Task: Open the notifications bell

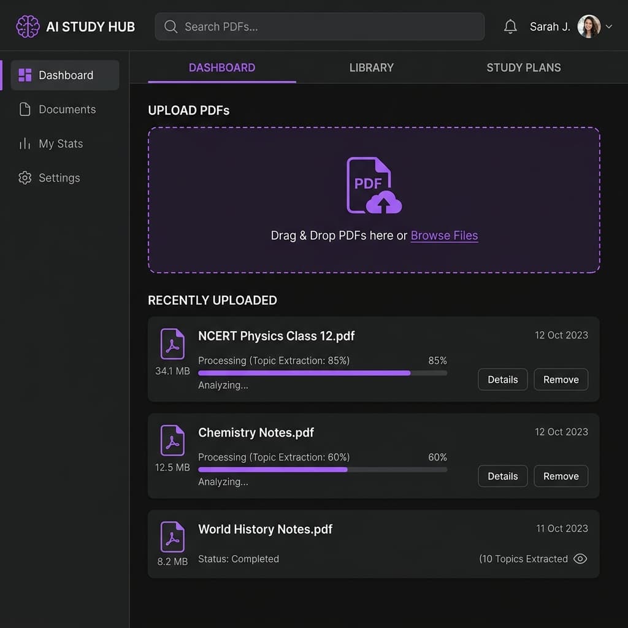Action: coord(510,27)
